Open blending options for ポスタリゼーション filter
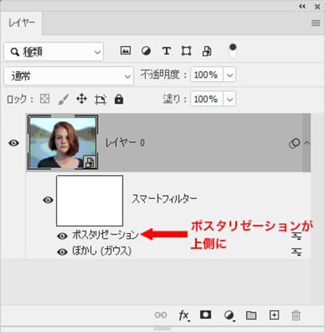 pos(296,235)
